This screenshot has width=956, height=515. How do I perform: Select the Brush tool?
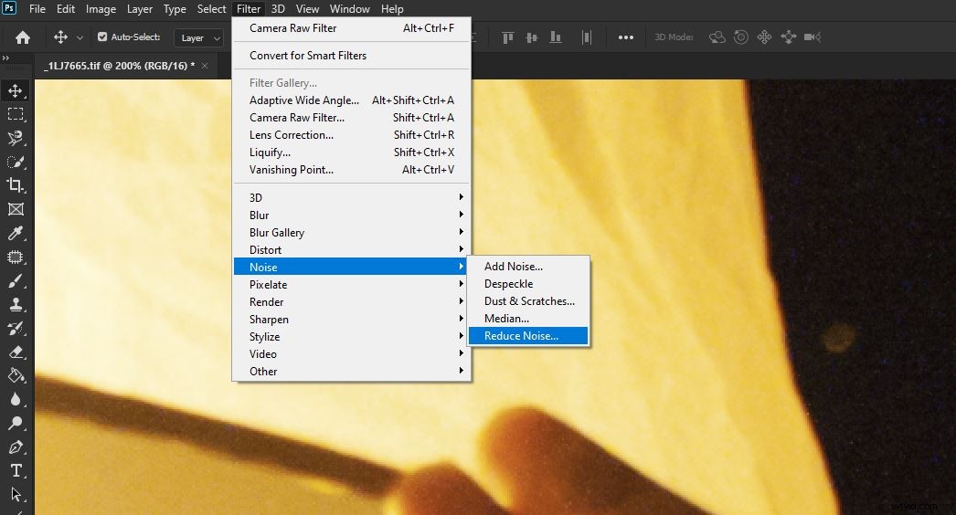(16, 281)
